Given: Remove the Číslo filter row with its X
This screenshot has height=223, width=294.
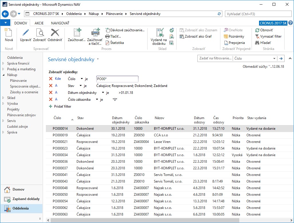Looking at the screenshot, I should click(51, 79).
